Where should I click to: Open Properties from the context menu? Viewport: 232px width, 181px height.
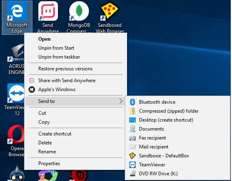(x=75, y=164)
